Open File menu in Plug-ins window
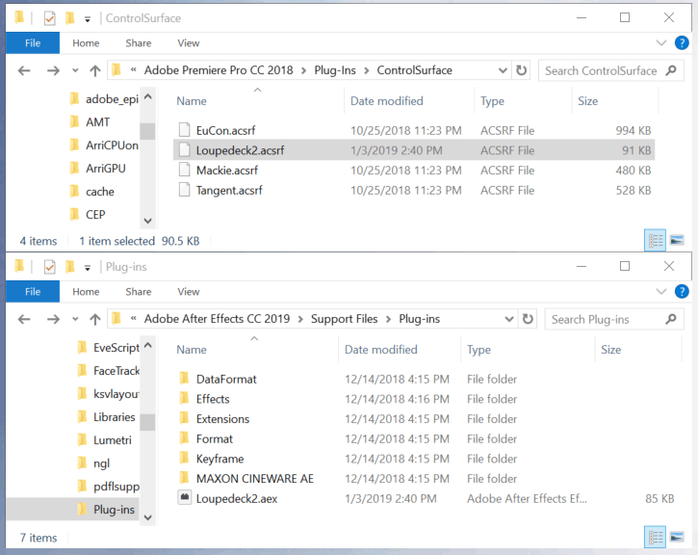 (x=33, y=292)
